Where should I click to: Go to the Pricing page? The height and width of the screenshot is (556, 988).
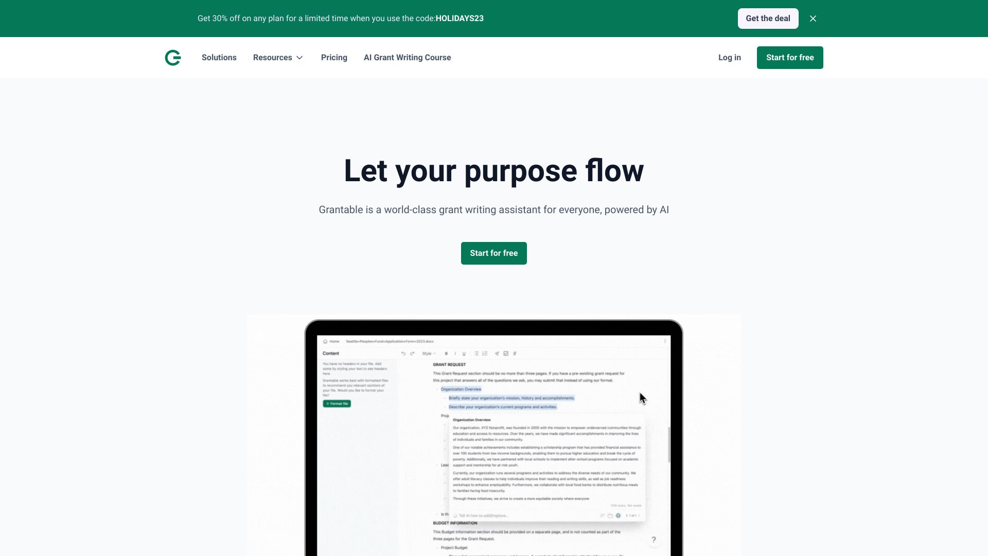coord(334,58)
